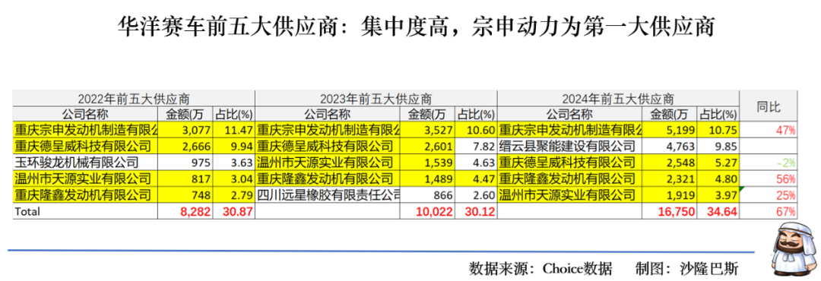Screen dimensions: 821x281
Task: Select the 2024年前五大供应商 header cell
Action: pyautogui.click(x=618, y=99)
